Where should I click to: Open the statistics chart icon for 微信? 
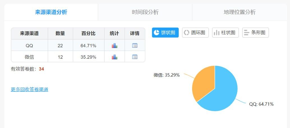(114, 57)
